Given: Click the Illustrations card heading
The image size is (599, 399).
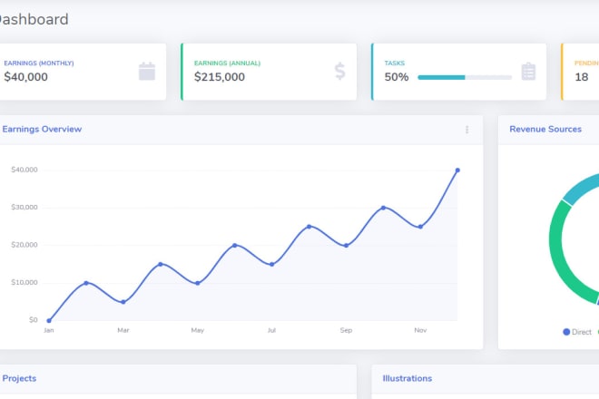Looking at the screenshot, I should [408, 378].
